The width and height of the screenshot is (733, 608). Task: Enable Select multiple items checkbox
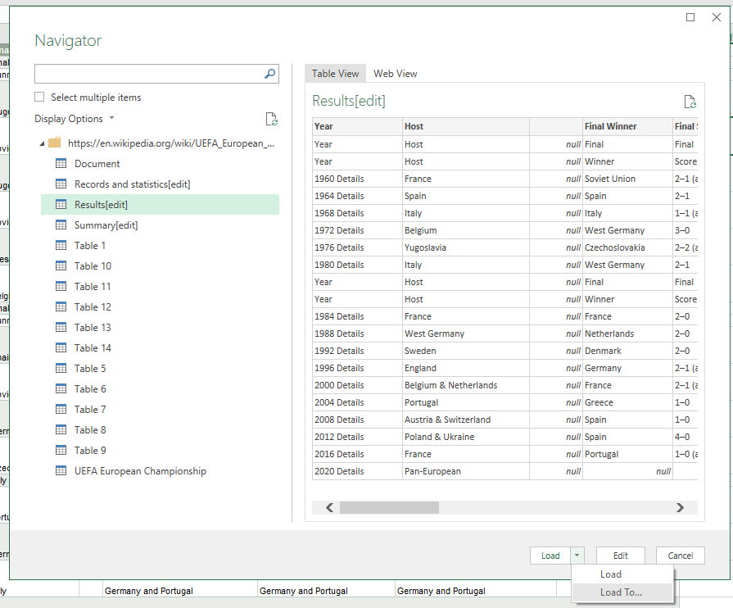tap(39, 98)
